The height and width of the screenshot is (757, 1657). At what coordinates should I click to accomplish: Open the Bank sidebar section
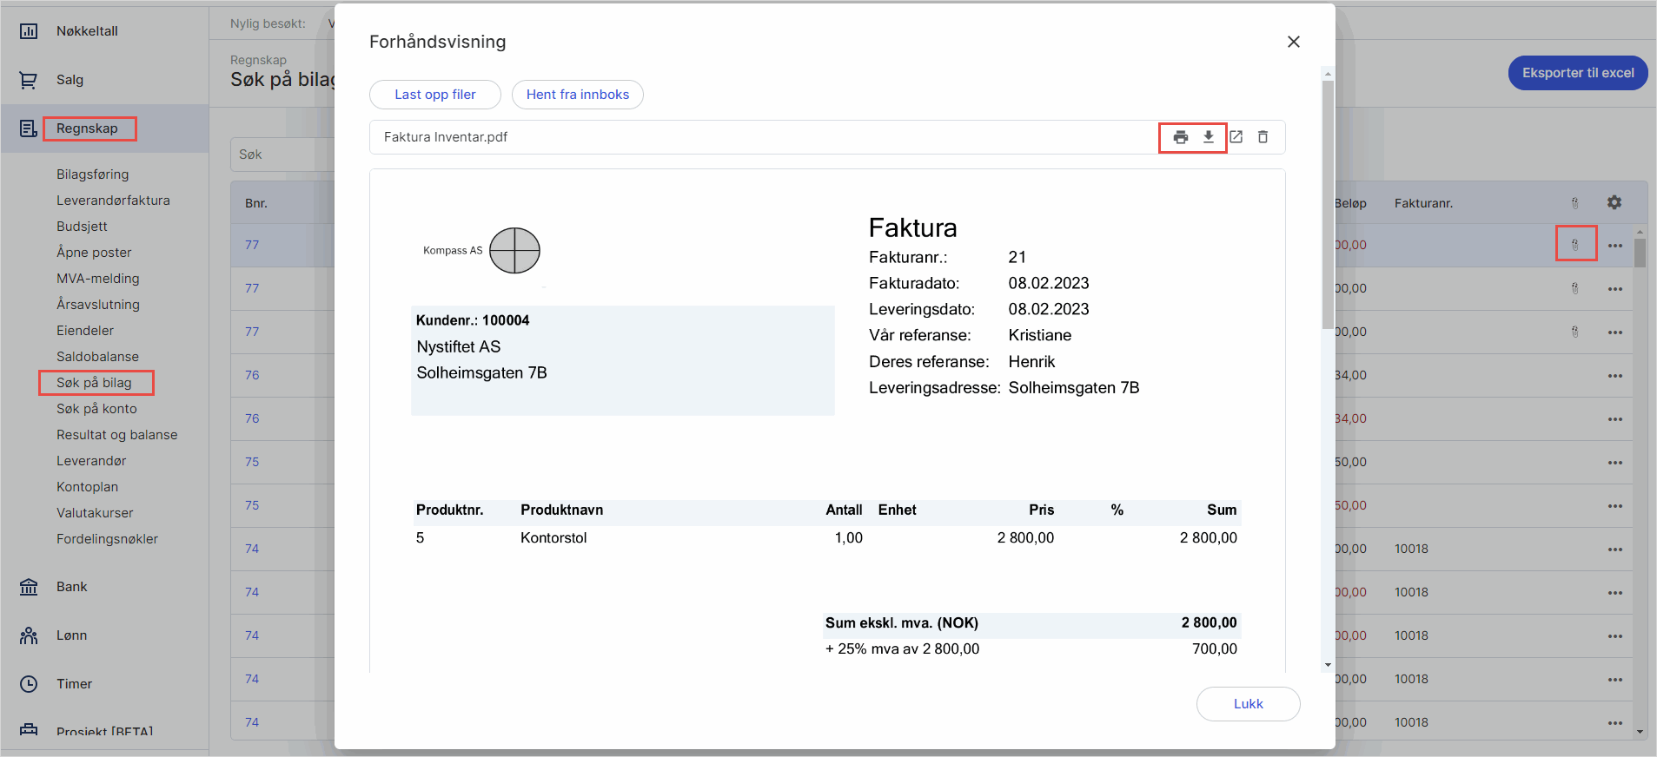pos(71,587)
